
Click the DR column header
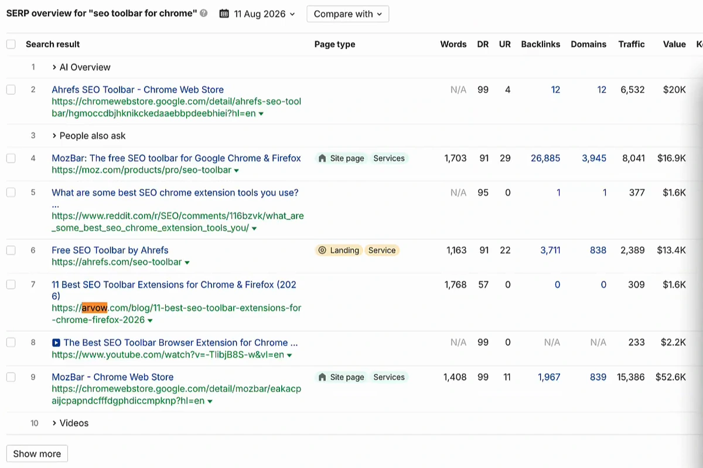coord(483,44)
